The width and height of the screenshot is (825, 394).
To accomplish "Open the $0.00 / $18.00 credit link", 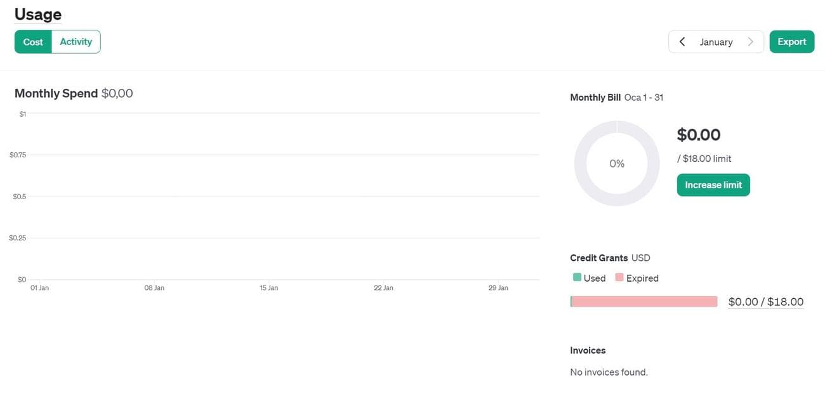I will (765, 301).
